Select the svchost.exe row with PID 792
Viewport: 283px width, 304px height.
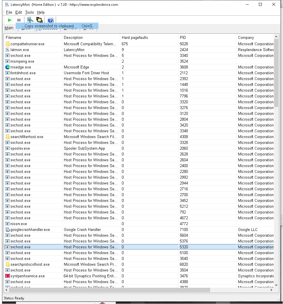139,212
